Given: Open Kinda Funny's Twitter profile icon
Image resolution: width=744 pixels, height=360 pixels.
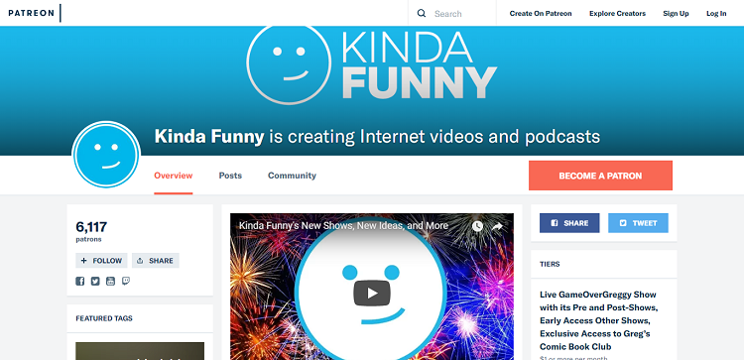Looking at the screenshot, I should 95,281.
